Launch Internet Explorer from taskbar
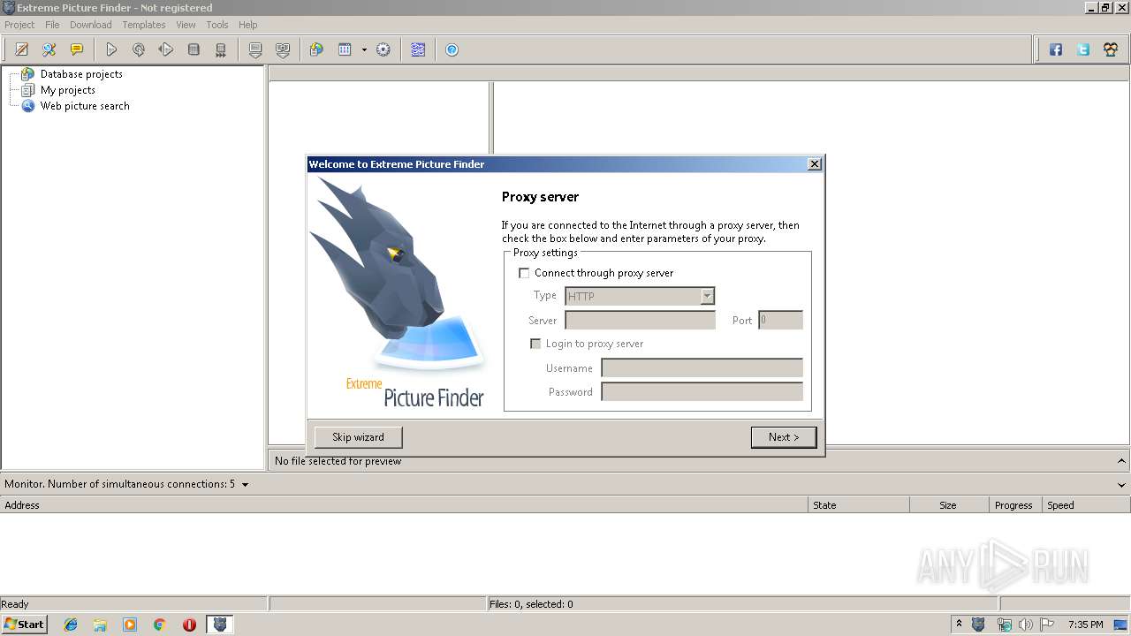The width and height of the screenshot is (1131, 636). tap(71, 625)
